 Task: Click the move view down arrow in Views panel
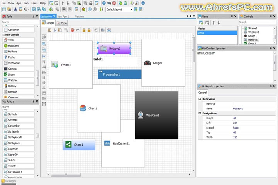coord(219,23)
